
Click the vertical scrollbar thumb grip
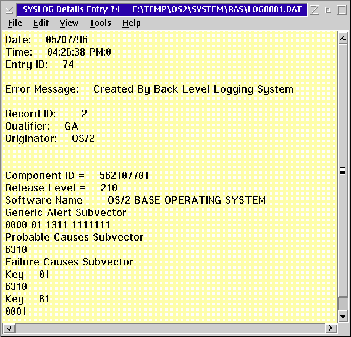coord(343,170)
